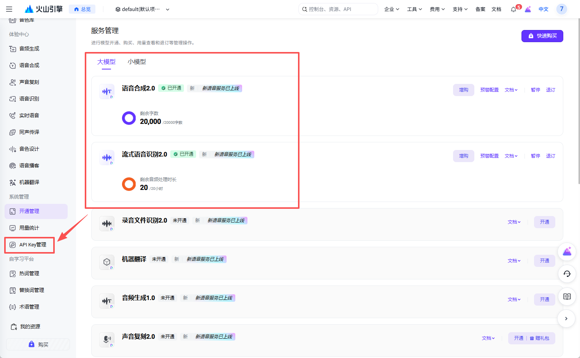Open 同声传译 in the sidebar
The width and height of the screenshot is (580, 358).
[36, 132]
